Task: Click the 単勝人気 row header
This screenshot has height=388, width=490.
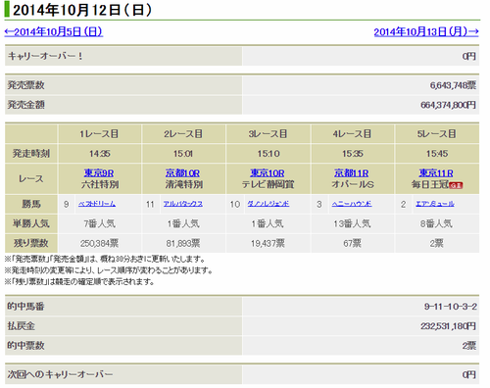Action: (31, 223)
